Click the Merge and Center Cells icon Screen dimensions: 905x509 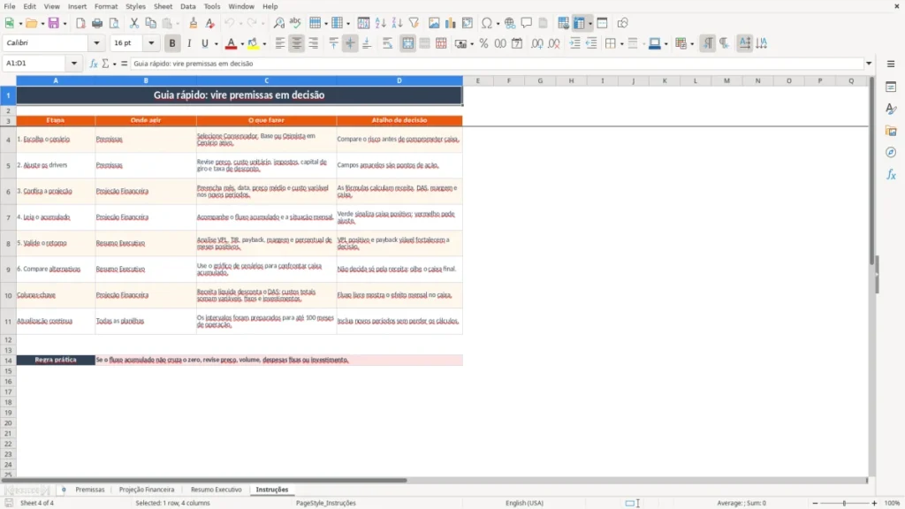pos(407,43)
